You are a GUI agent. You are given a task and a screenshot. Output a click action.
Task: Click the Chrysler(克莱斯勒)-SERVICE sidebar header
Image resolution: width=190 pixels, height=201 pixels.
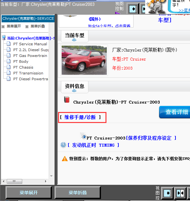(x=28, y=18)
